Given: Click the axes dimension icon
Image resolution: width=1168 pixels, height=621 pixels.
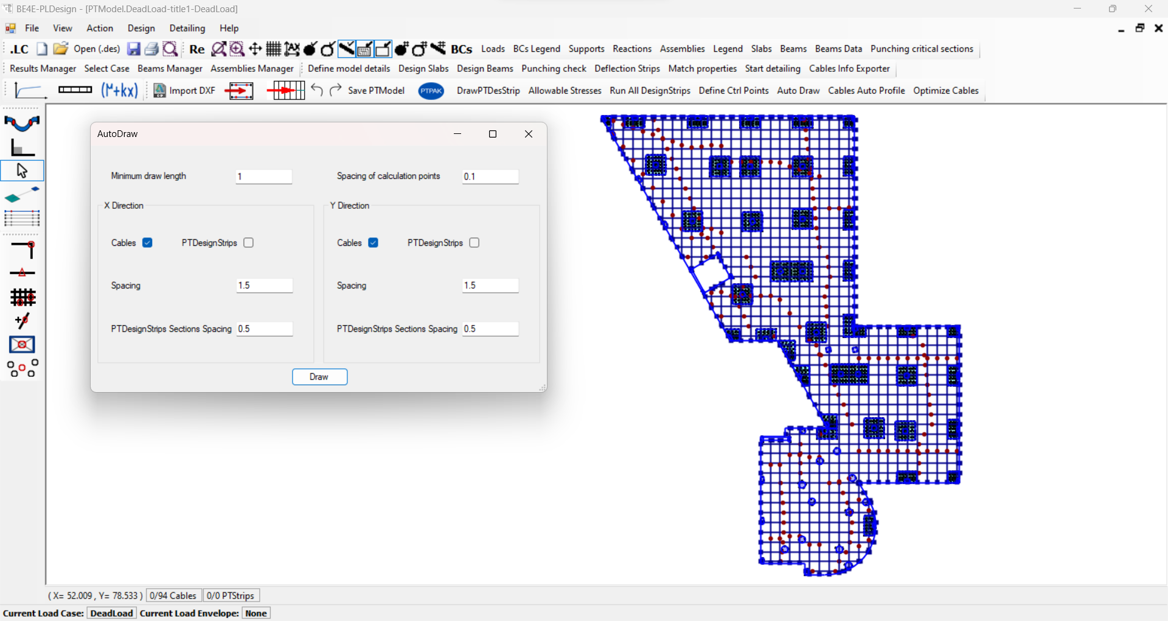Looking at the screenshot, I should click(x=292, y=49).
